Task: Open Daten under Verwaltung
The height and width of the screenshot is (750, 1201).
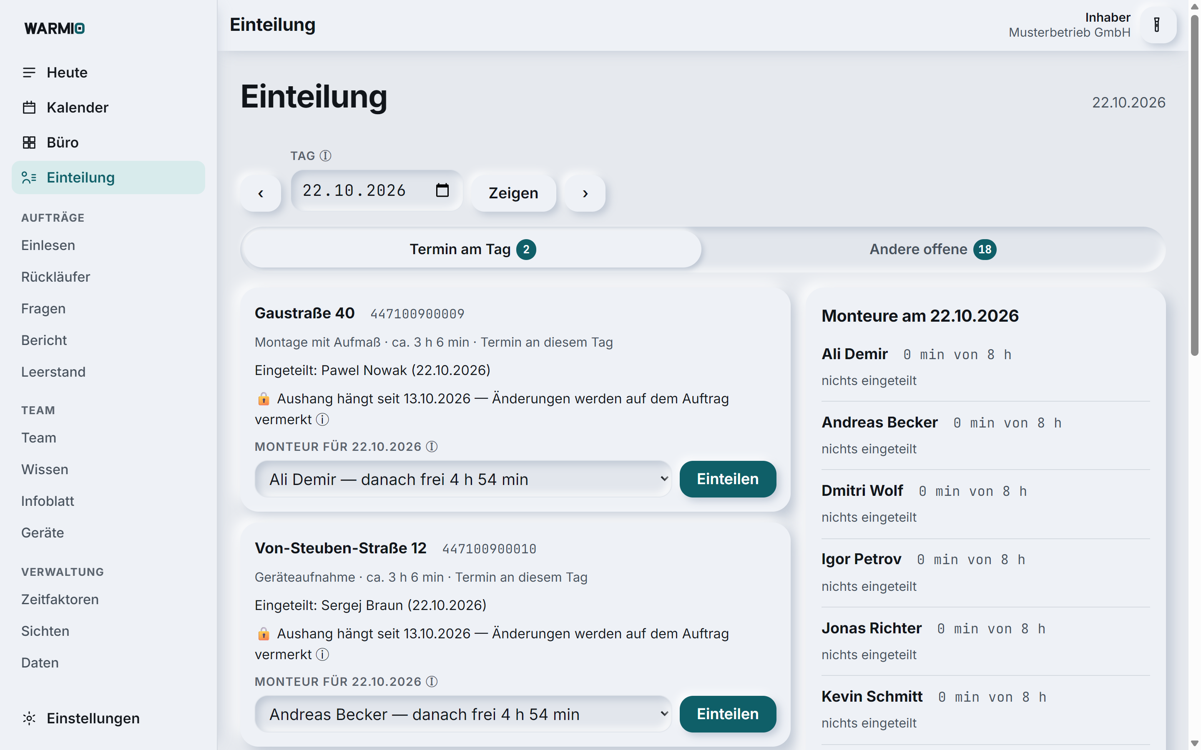Action: (40, 662)
